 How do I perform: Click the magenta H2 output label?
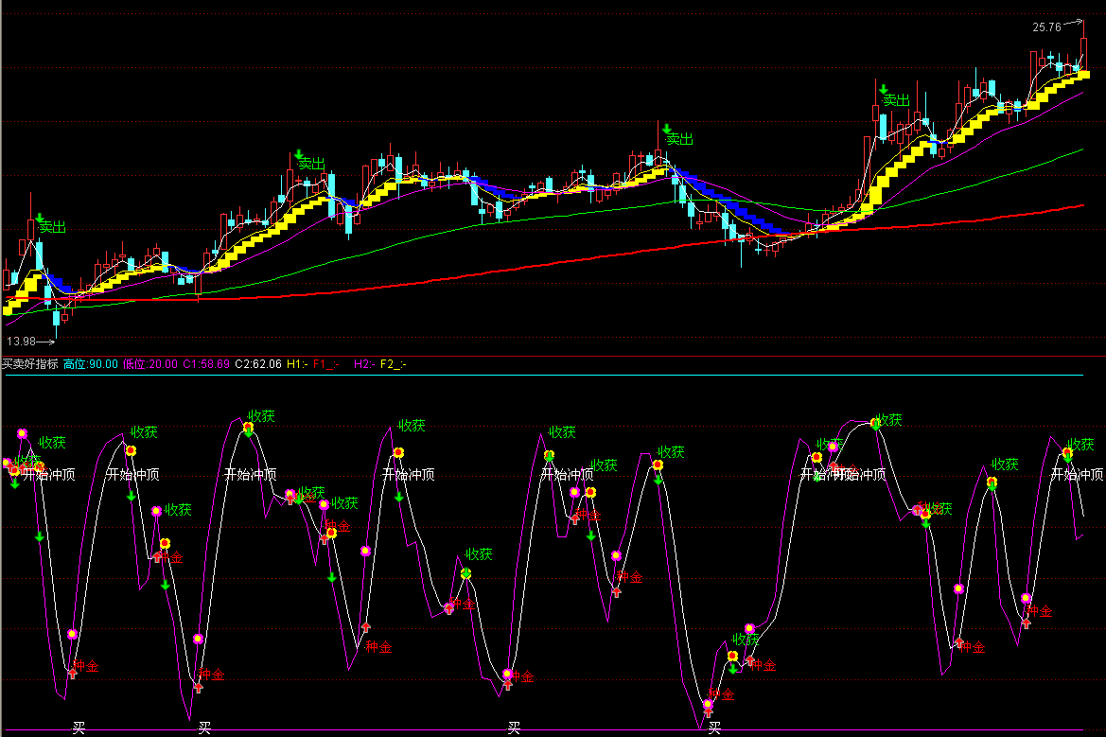point(363,363)
